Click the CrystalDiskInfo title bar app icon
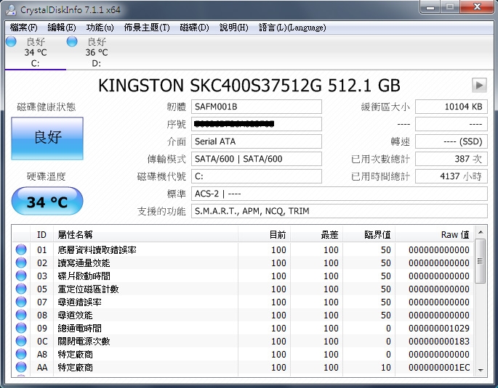498x388 pixels. [11, 10]
